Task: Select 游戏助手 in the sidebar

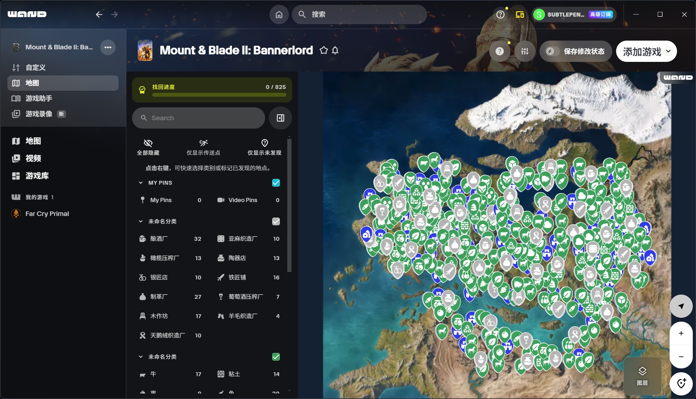Action: click(x=39, y=98)
